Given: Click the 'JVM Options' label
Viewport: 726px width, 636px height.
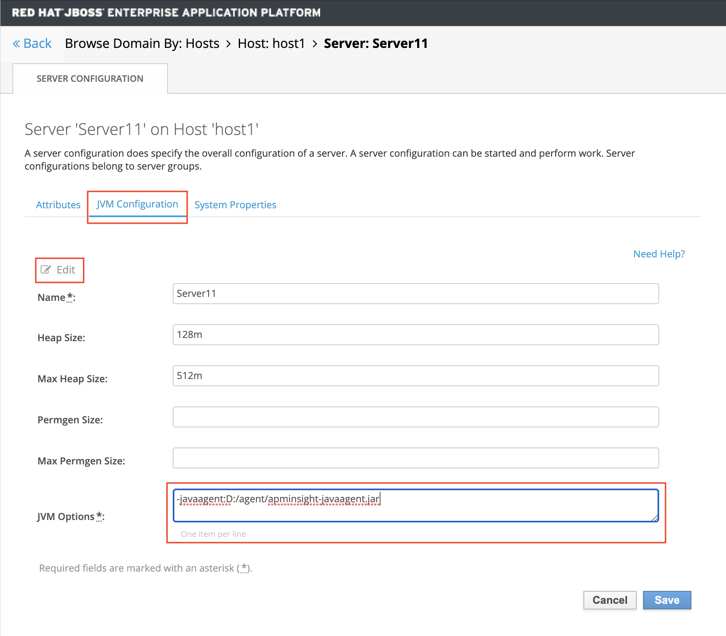Looking at the screenshot, I should coord(71,516).
